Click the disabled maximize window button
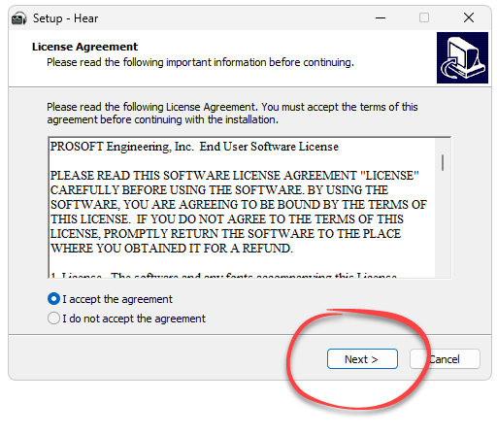497x436 pixels. click(424, 17)
